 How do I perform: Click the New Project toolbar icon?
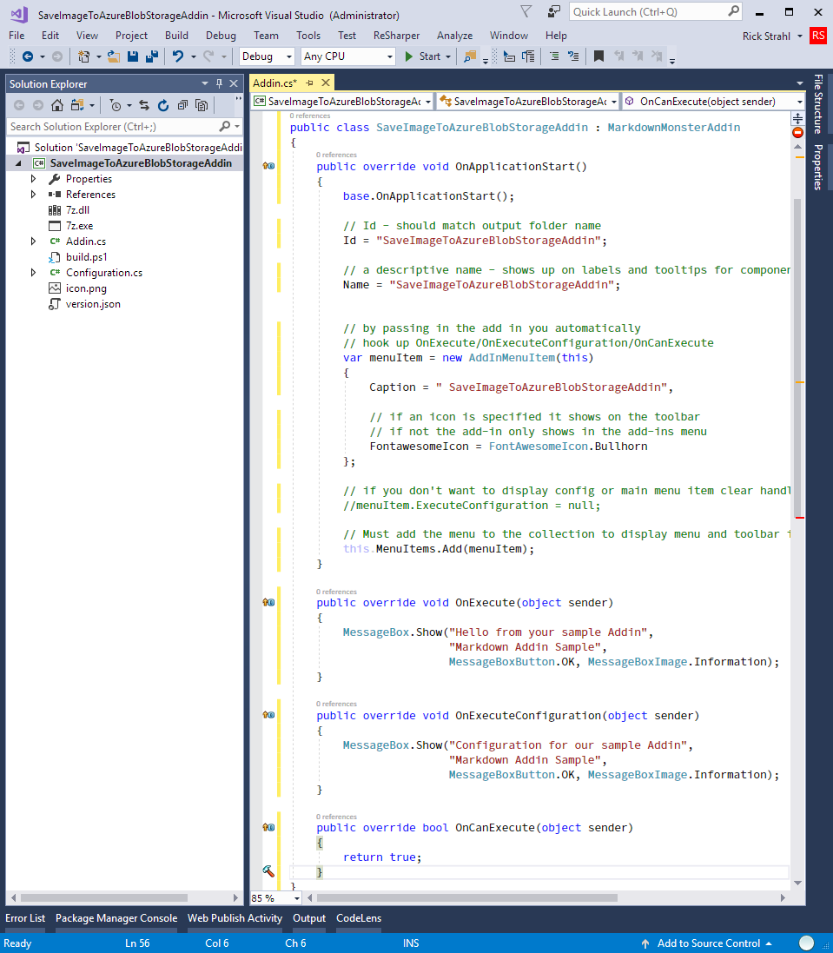click(x=84, y=56)
